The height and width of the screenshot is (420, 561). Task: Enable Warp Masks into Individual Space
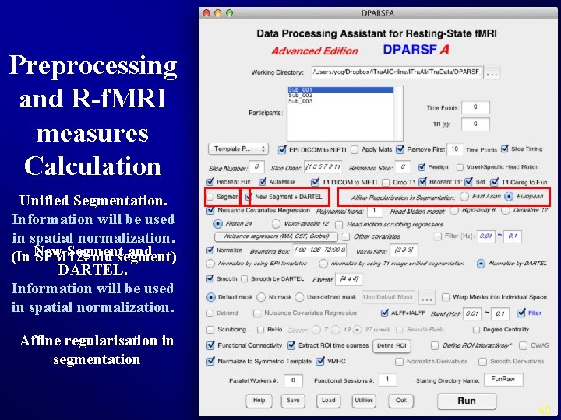pyautogui.click(x=446, y=297)
